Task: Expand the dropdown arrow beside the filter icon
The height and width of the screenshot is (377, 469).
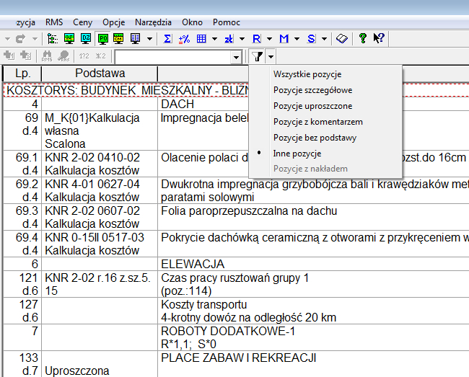Action: coord(271,56)
